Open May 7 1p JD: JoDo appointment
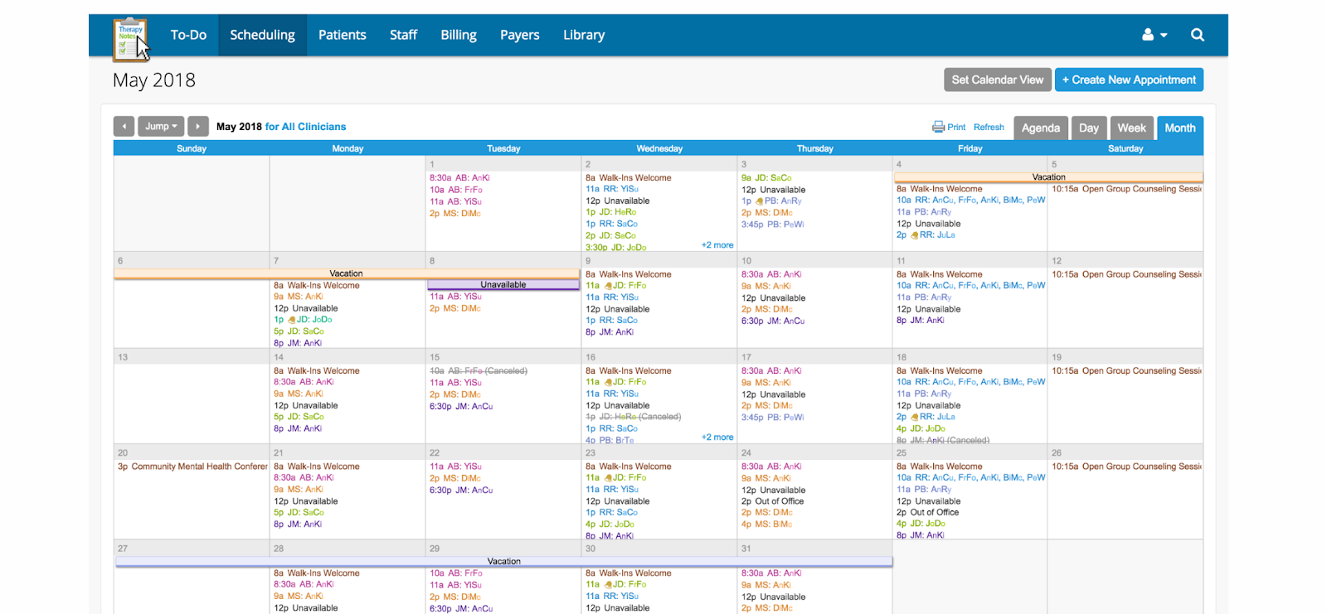The image size is (1327, 614). [303, 319]
